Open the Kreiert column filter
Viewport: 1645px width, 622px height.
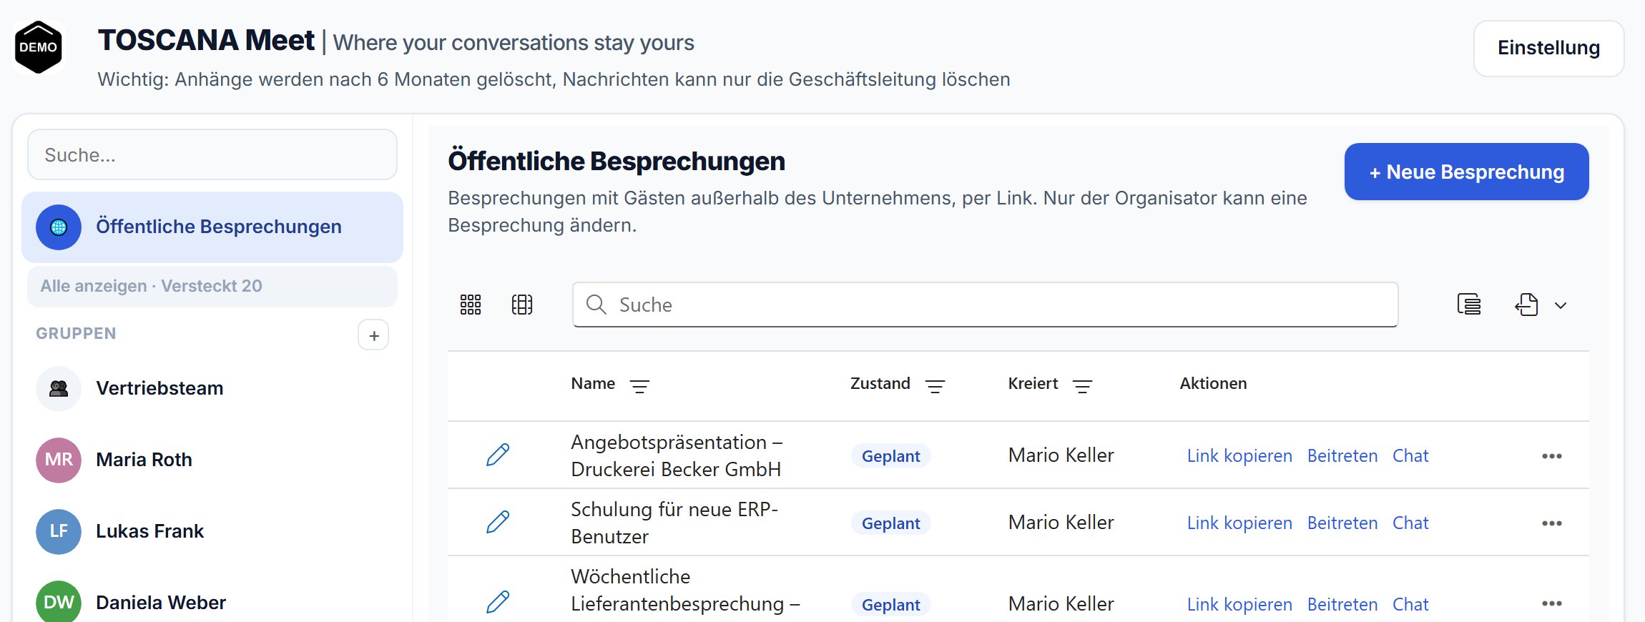[x=1082, y=386]
